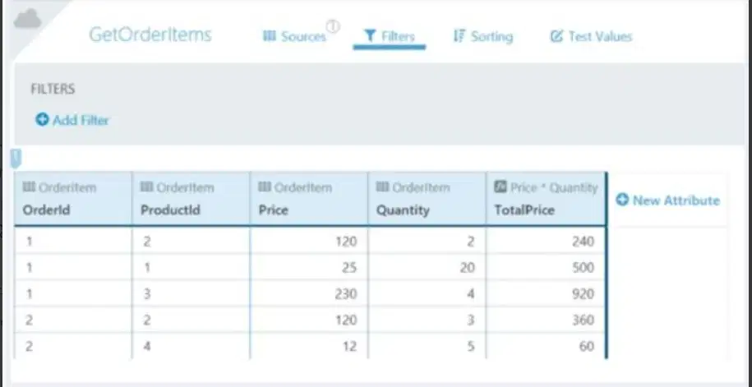This screenshot has height=387, width=752.
Task: Open the Test Values tab
Action: [592, 36]
